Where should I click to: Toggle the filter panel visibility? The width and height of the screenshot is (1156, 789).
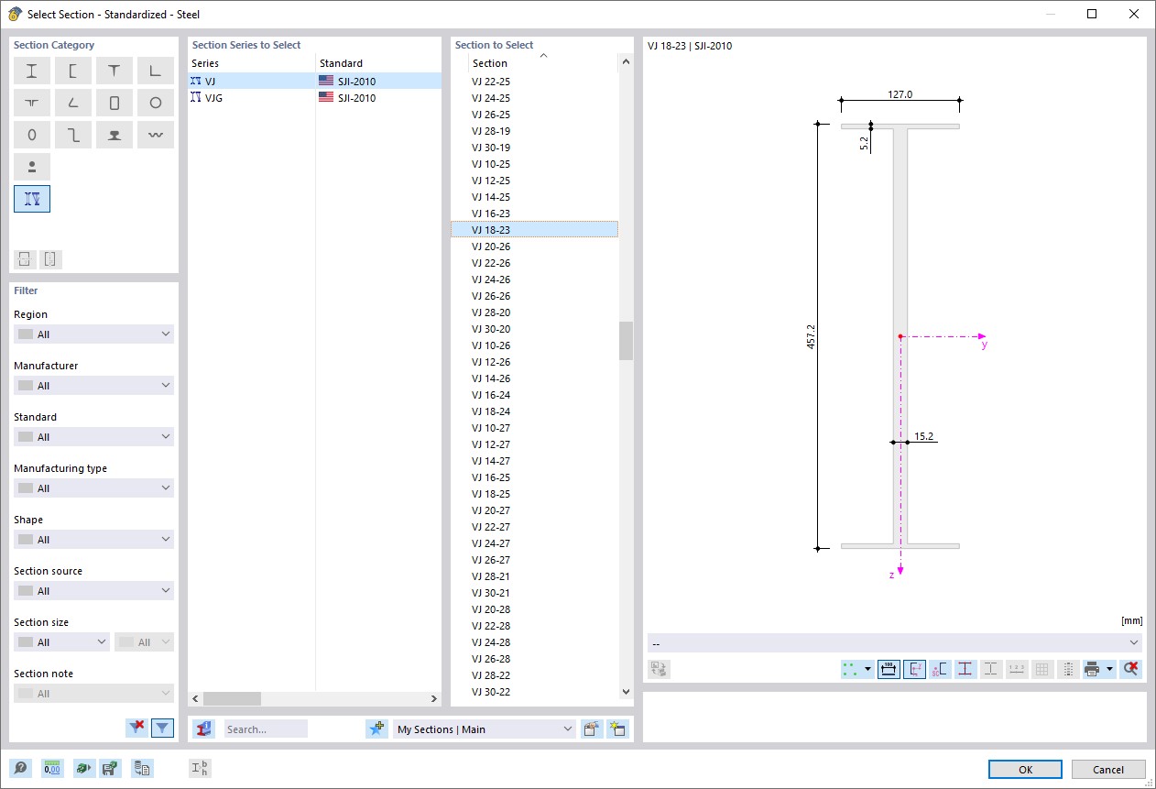click(x=162, y=727)
